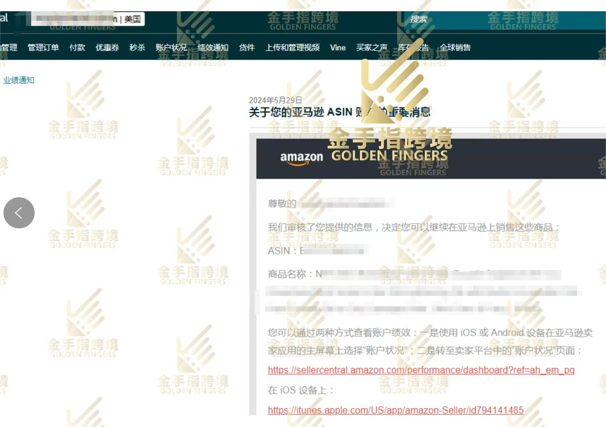The height and width of the screenshot is (427, 606).
Task: Click the previous image arrow button
Action: pyautogui.click(x=19, y=213)
